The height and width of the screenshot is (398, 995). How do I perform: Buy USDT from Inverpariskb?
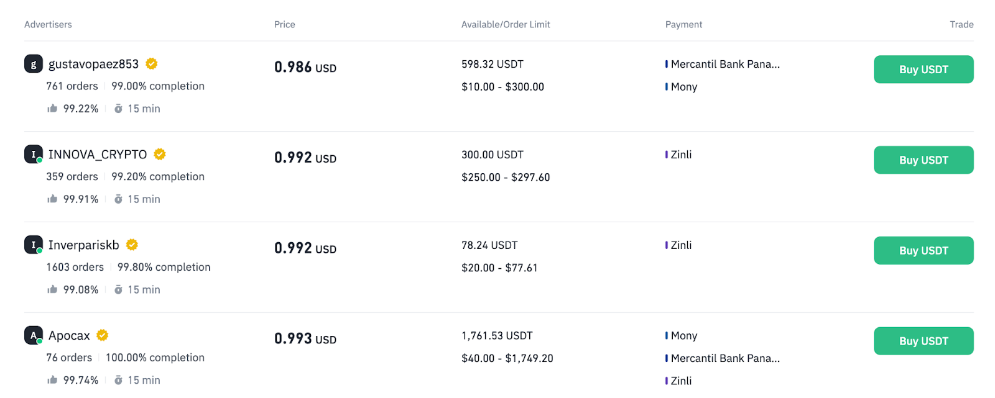coord(923,251)
